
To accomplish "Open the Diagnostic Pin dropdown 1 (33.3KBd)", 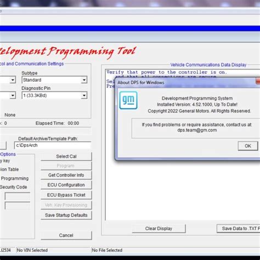I will pyautogui.click(x=54, y=95).
